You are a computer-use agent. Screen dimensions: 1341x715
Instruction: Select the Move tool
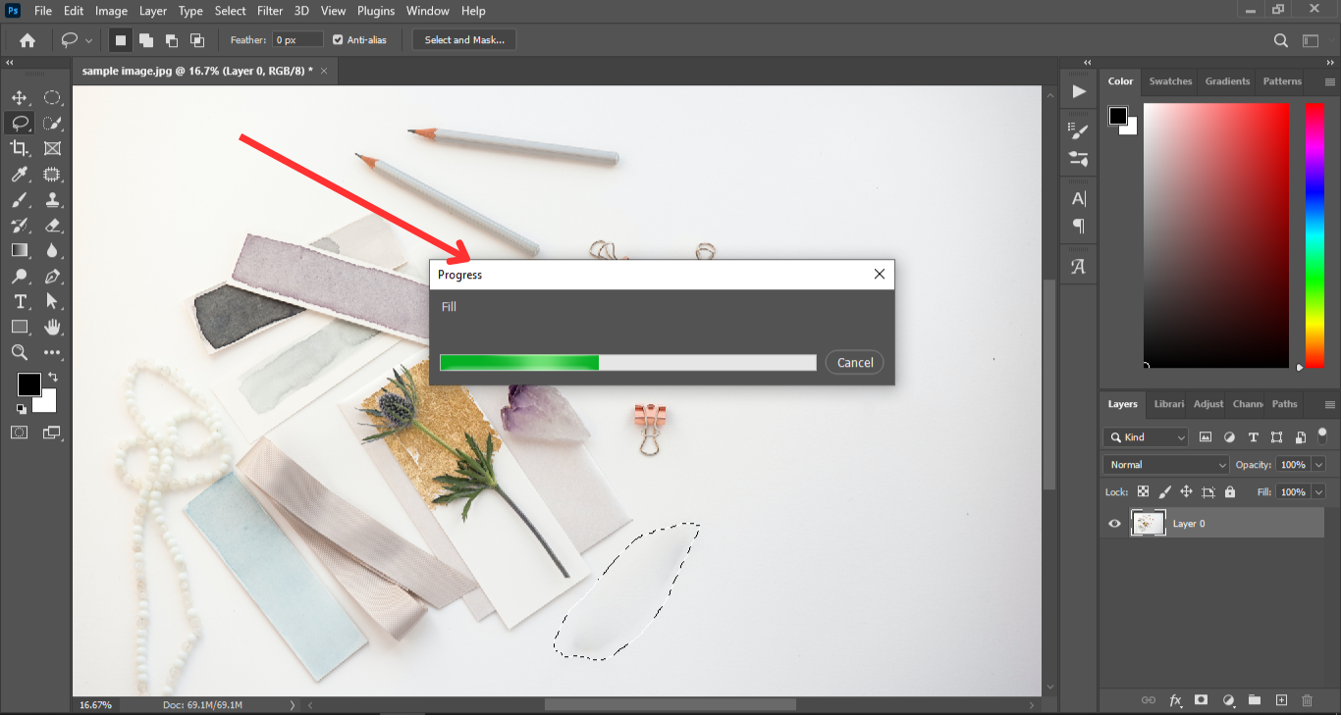click(19, 98)
